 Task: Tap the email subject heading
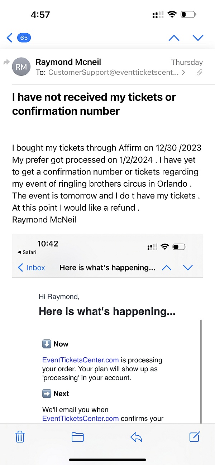[94, 104]
